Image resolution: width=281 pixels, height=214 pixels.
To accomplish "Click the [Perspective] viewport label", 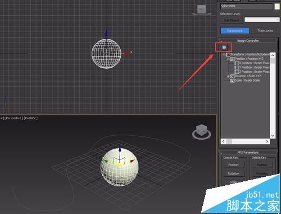I will tap(13, 118).
